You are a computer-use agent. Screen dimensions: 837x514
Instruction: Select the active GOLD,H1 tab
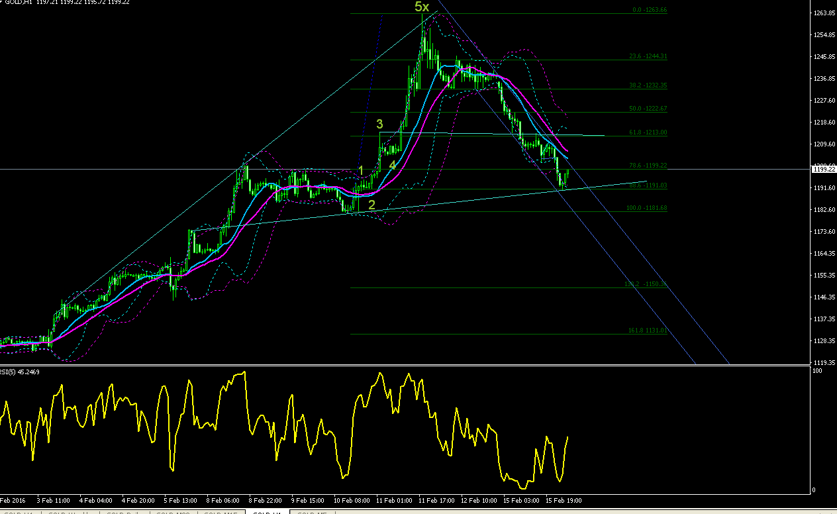click(x=267, y=512)
